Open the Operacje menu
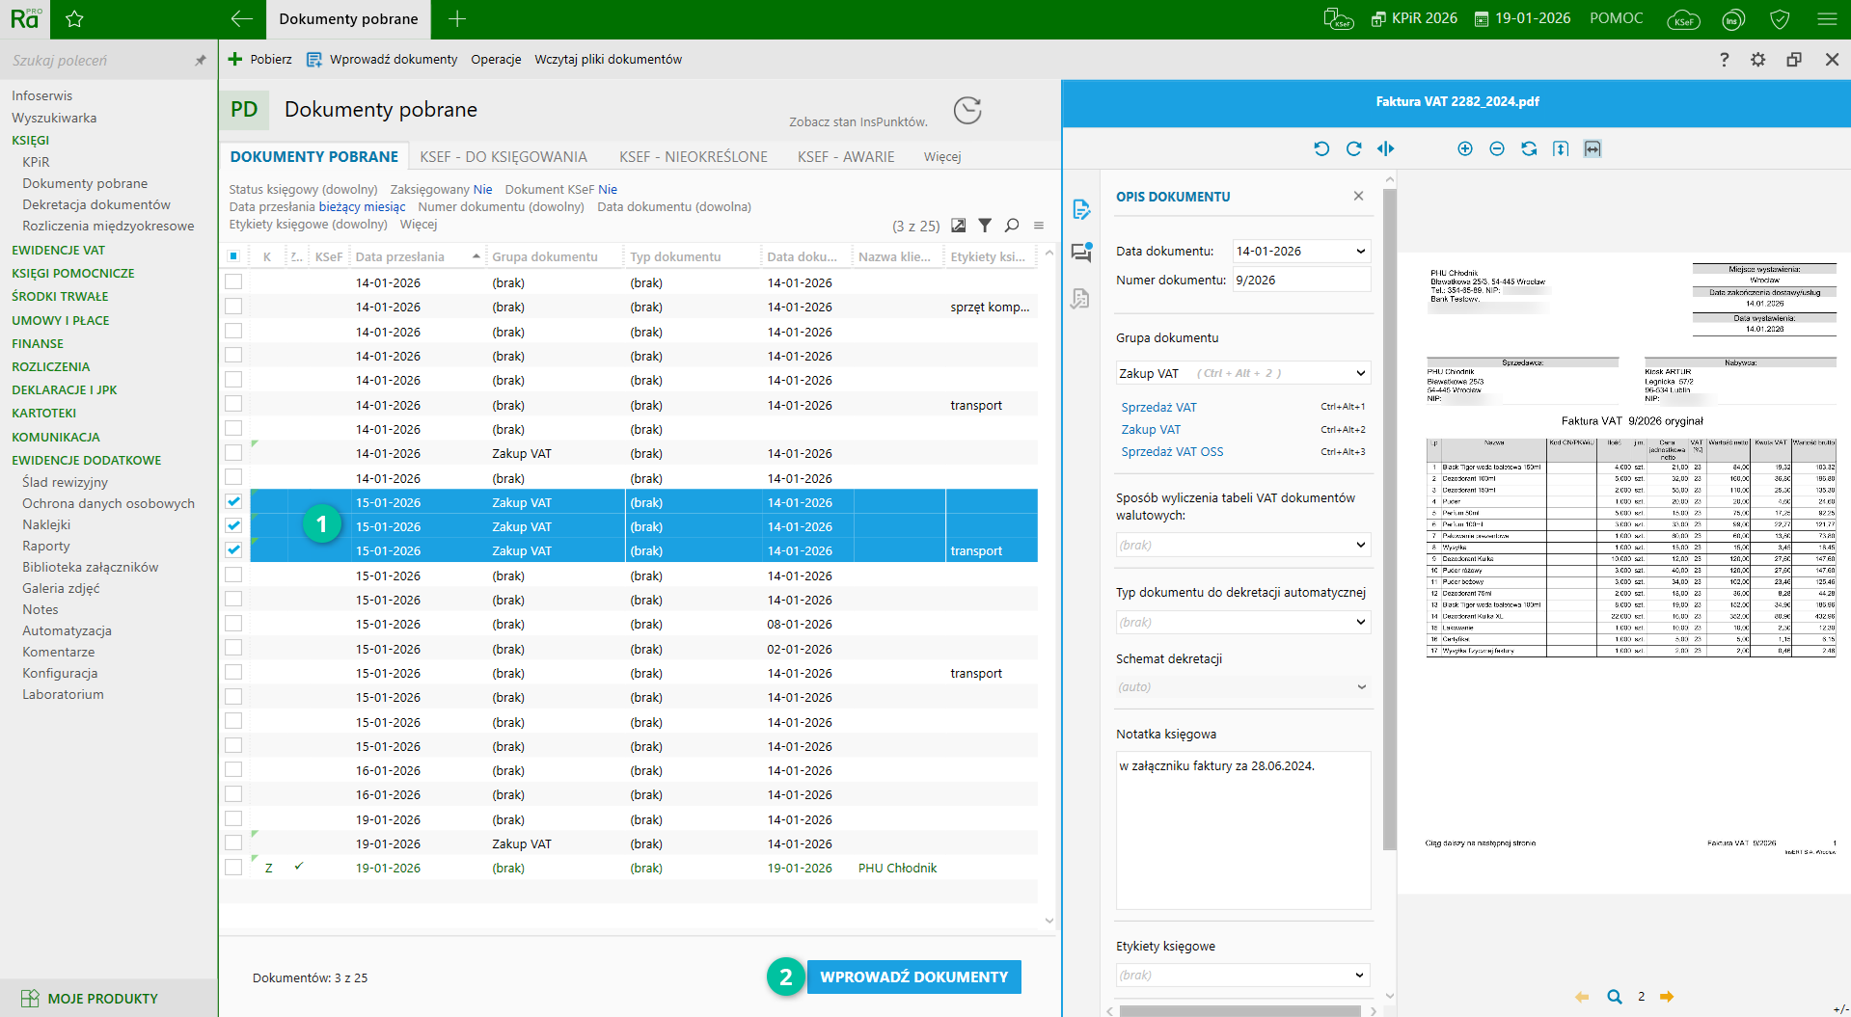Screen dimensions: 1851x1017 (x=496, y=60)
